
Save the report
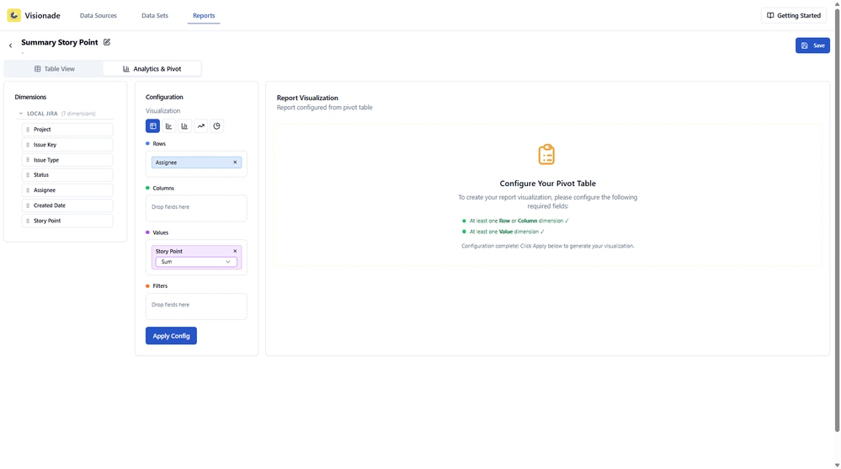click(x=812, y=45)
